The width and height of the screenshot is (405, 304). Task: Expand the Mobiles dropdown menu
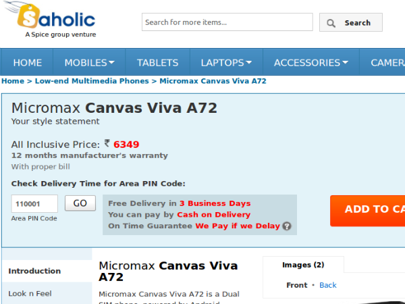click(x=89, y=63)
